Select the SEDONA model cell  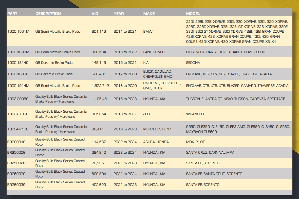pyautogui.click(x=193, y=63)
